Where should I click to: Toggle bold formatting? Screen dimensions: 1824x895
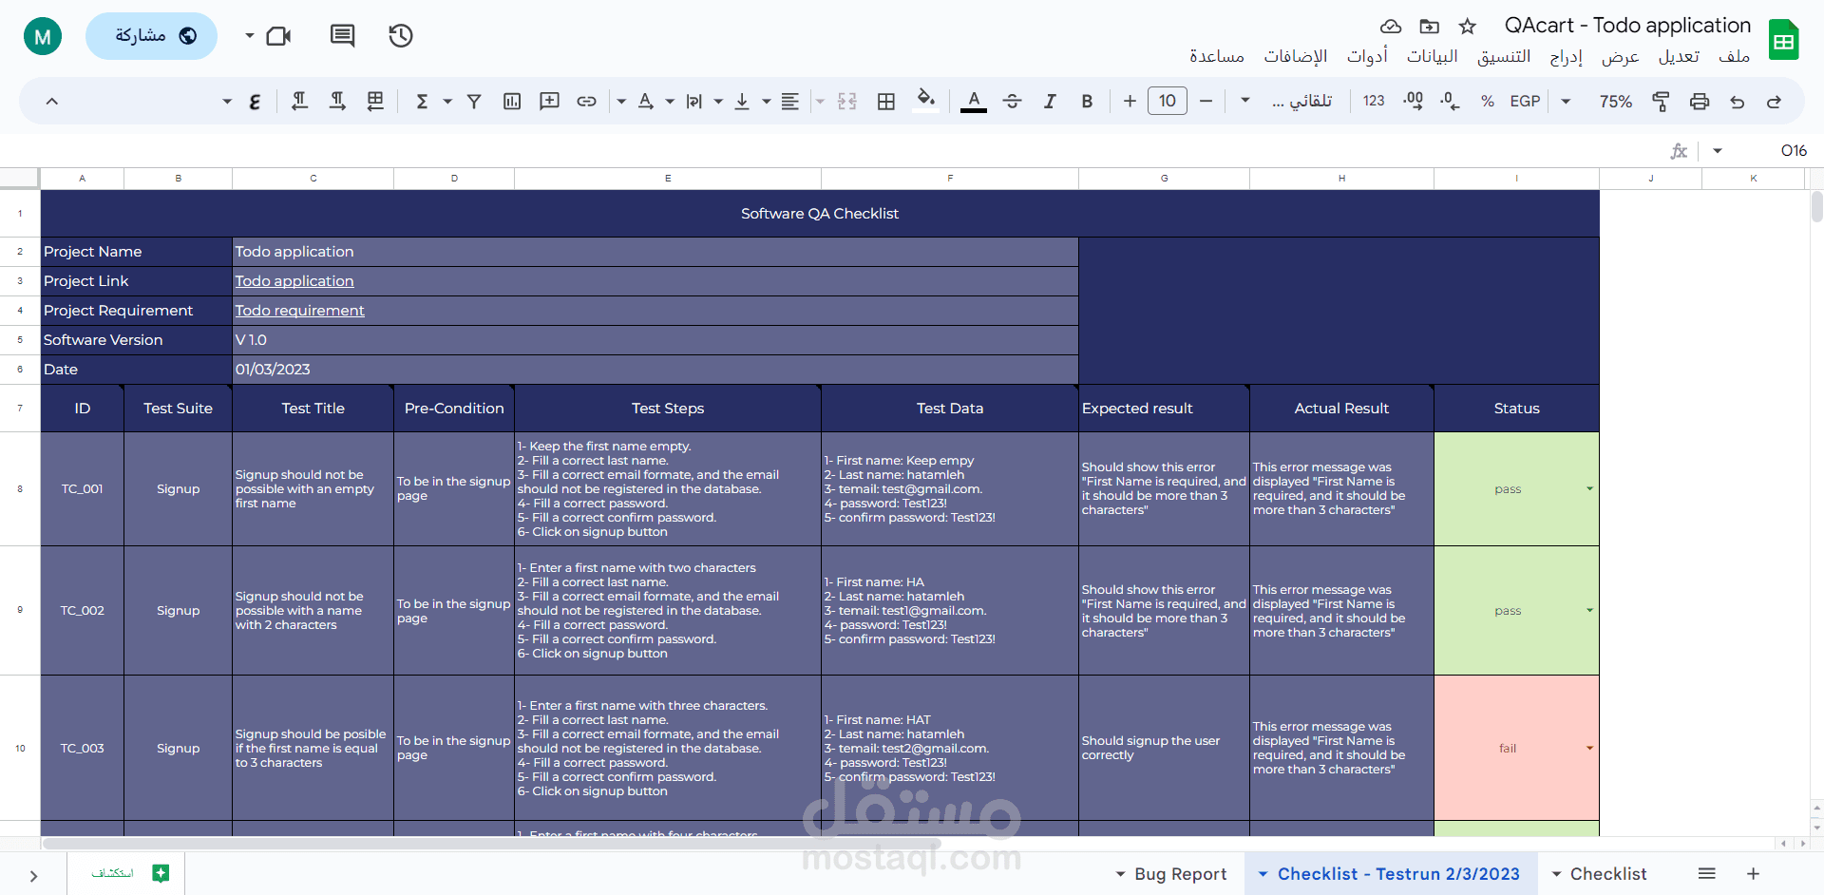point(1087,102)
